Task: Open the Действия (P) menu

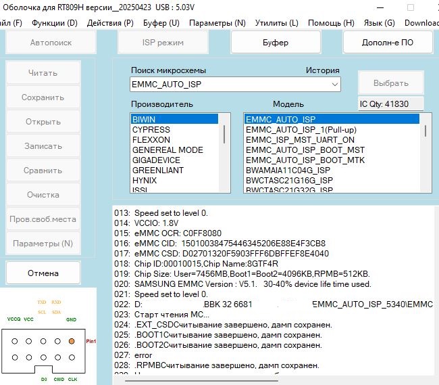Action: pyautogui.click(x=110, y=23)
